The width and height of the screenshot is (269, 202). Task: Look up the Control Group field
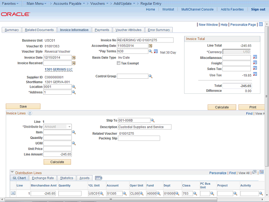[x=151, y=77]
